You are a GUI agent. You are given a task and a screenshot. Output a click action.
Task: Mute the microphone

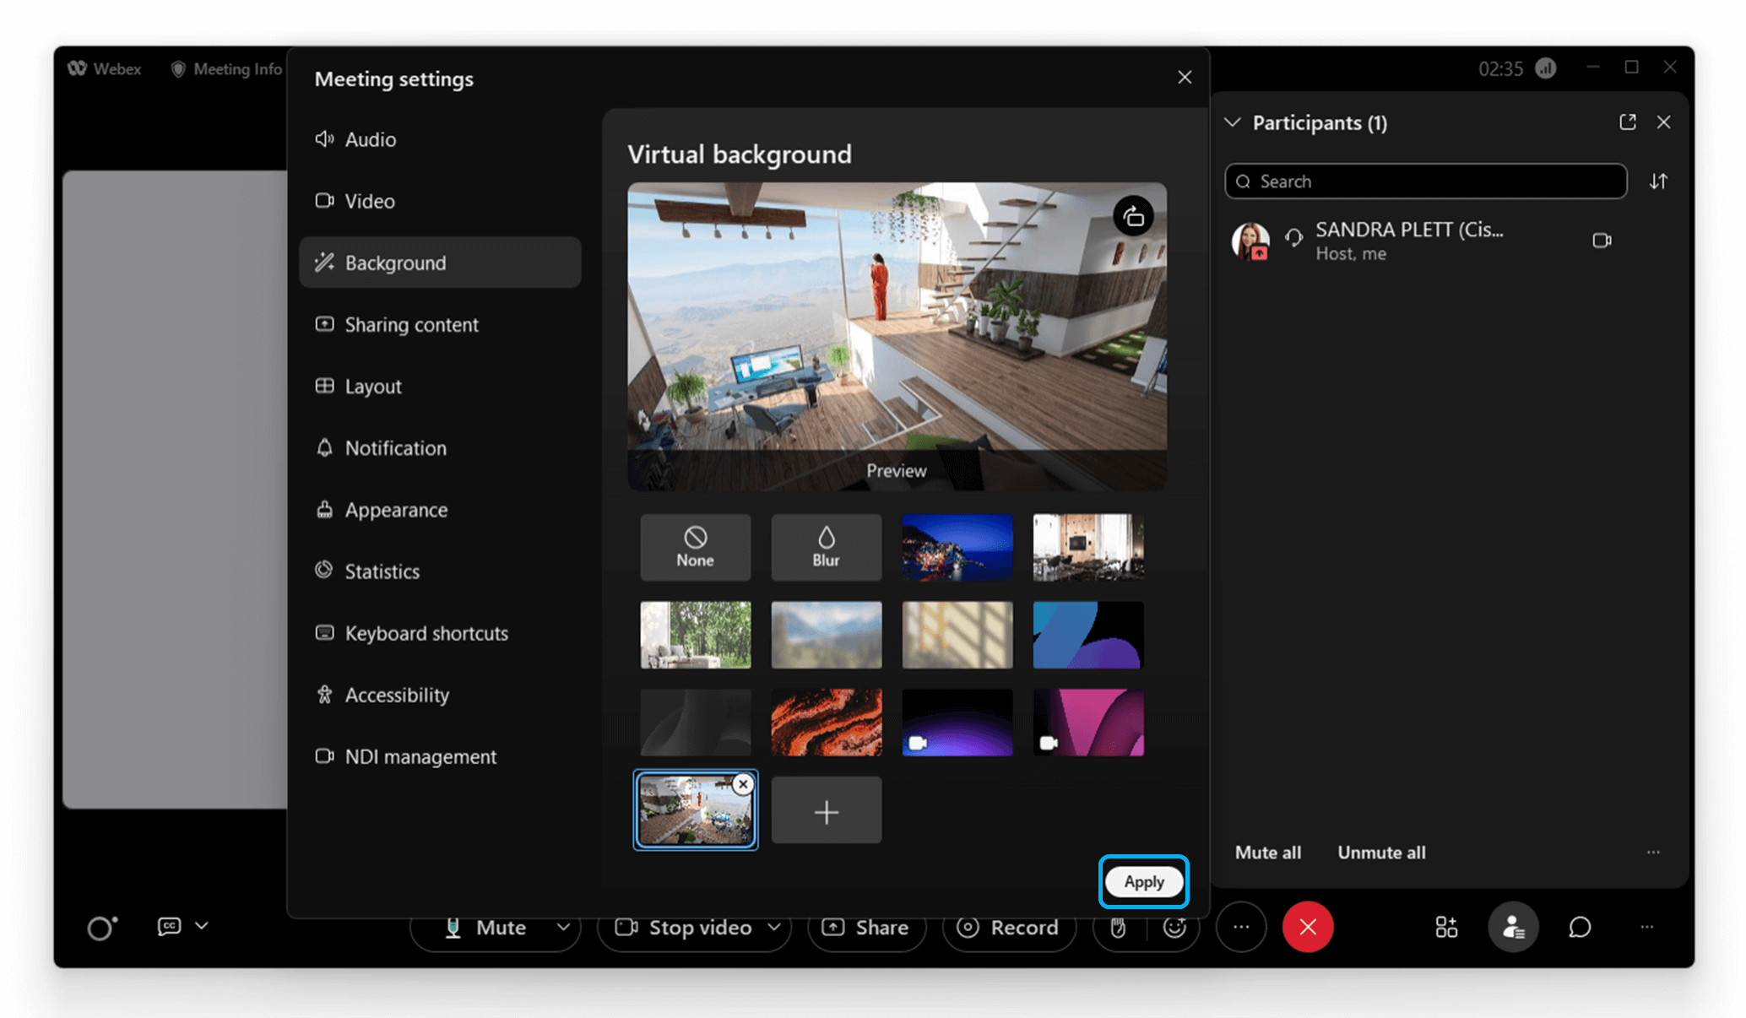coord(485,928)
